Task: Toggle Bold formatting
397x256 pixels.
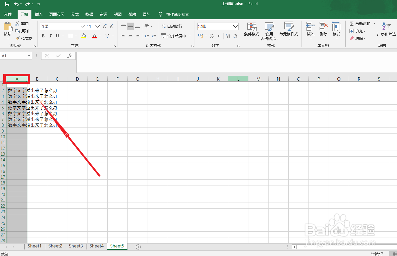Action: [x=43, y=36]
